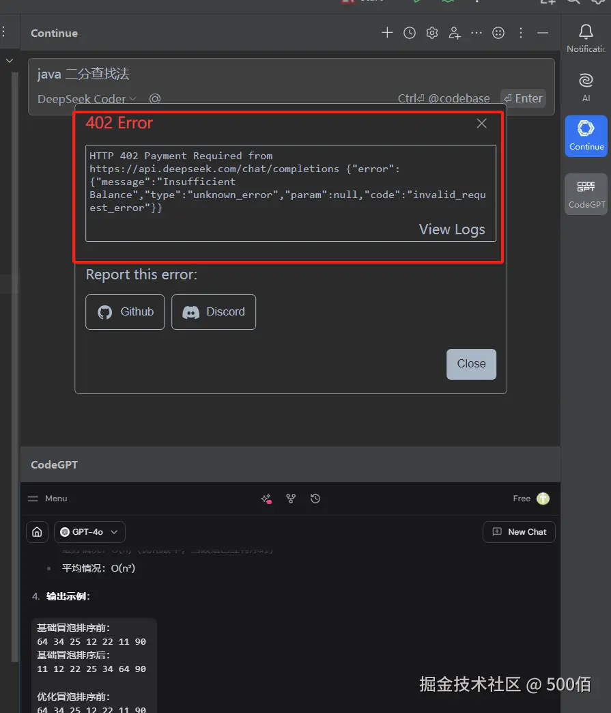Report the error on Discord

[x=214, y=312]
